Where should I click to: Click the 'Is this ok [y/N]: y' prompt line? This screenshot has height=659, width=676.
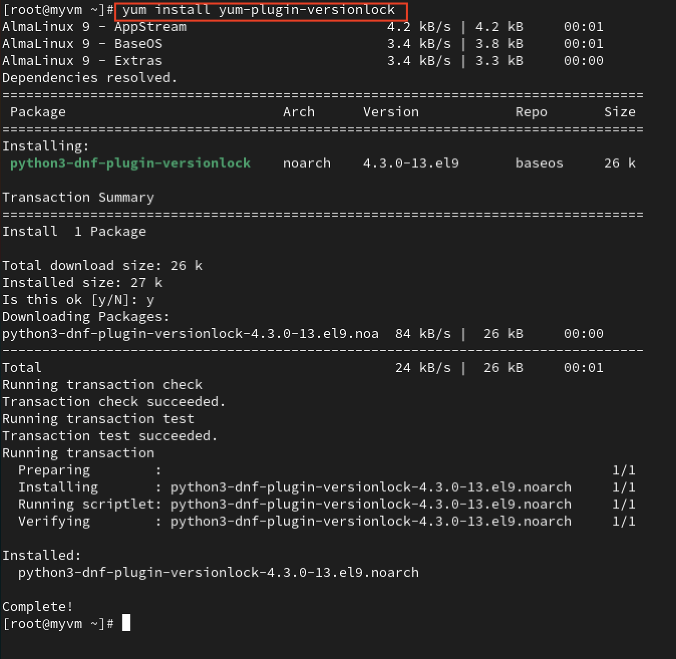(78, 299)
